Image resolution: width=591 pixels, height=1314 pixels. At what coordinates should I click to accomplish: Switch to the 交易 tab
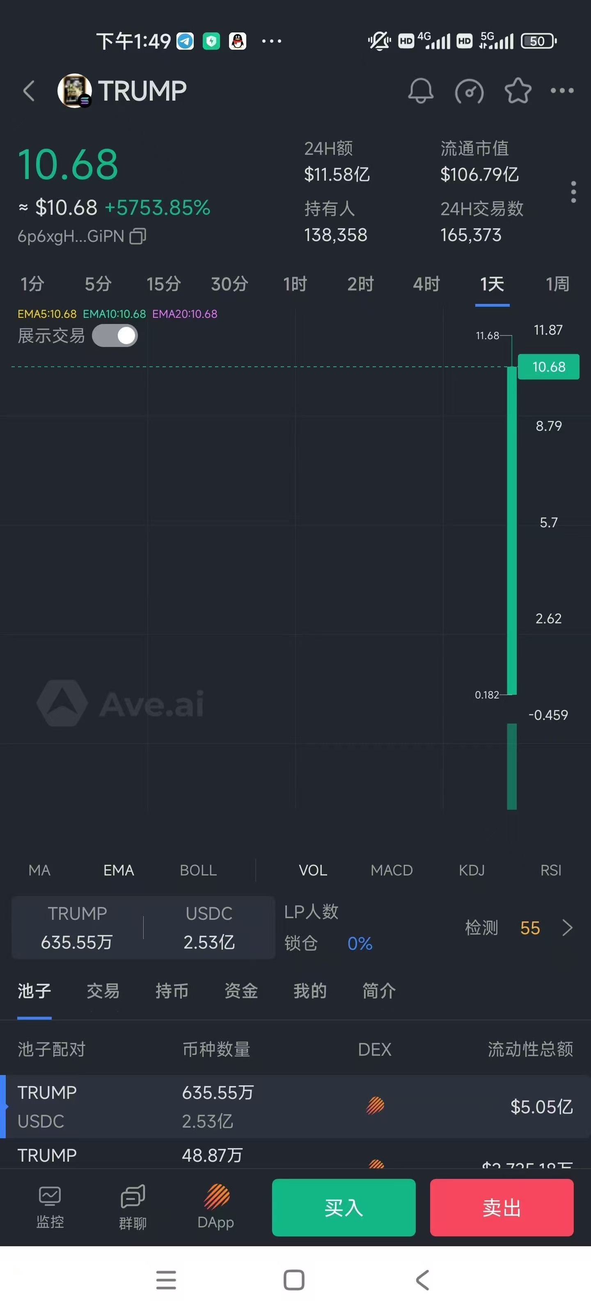[x=103, y=990]
